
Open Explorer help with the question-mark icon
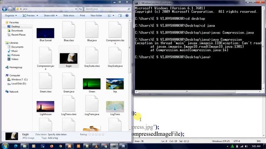[x=127, y=16]
